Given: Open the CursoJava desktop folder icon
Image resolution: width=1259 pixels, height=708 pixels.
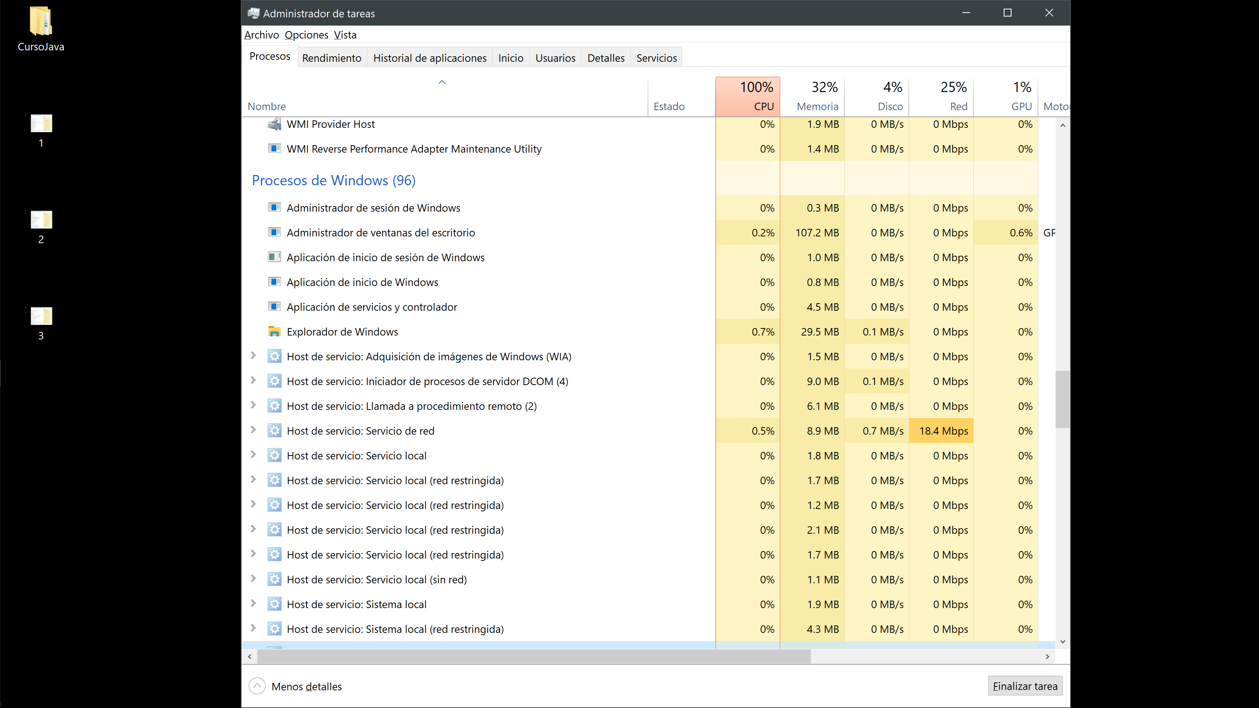Looking at the screenshot, I should pyautogui.click(x=41, y=22).
